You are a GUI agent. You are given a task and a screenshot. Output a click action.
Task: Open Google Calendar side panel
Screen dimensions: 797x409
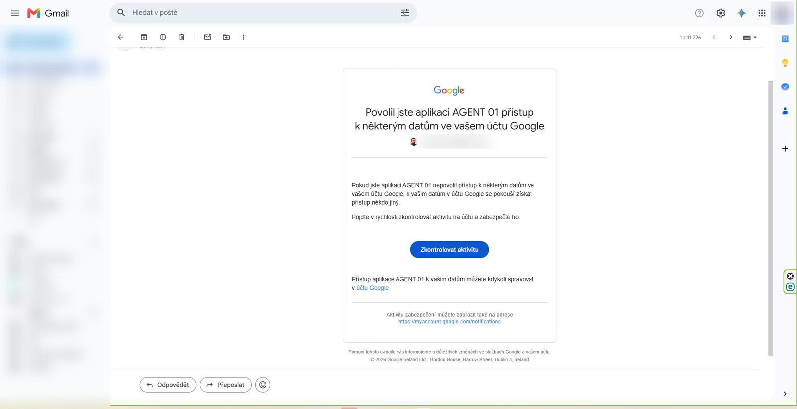785,39
